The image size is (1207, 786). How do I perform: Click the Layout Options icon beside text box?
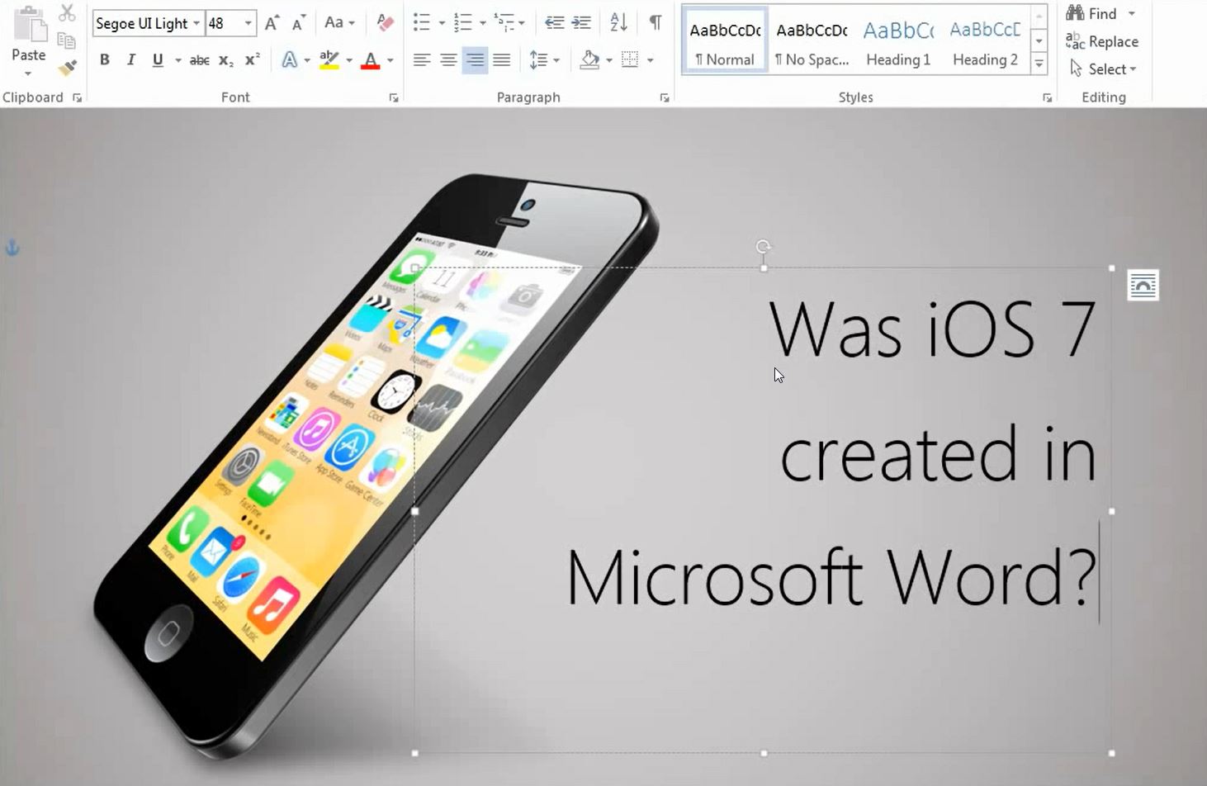(x=1143, y=286)
